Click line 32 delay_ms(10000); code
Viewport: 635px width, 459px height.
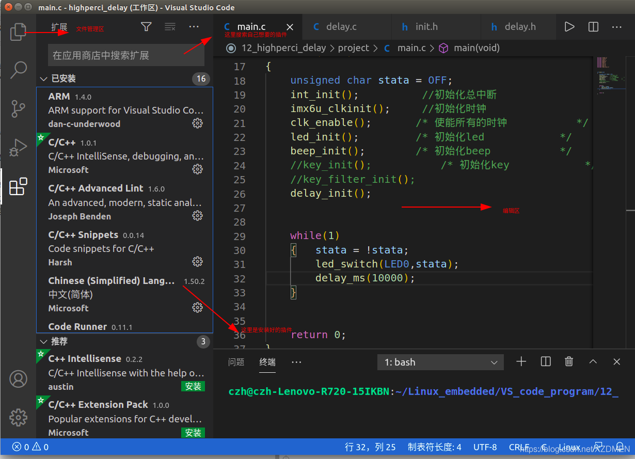(365, 278)
